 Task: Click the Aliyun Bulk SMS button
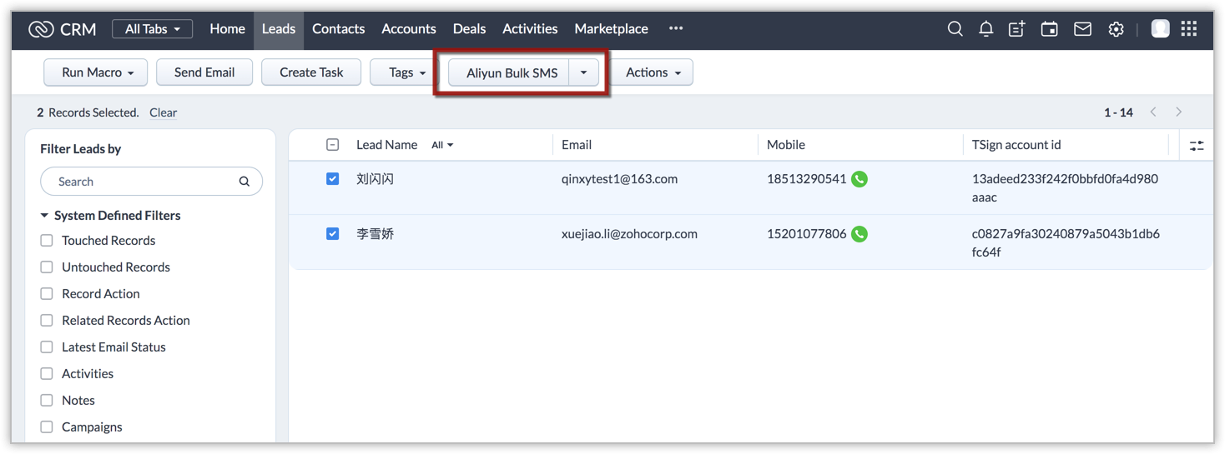click(x=510, y=72)
